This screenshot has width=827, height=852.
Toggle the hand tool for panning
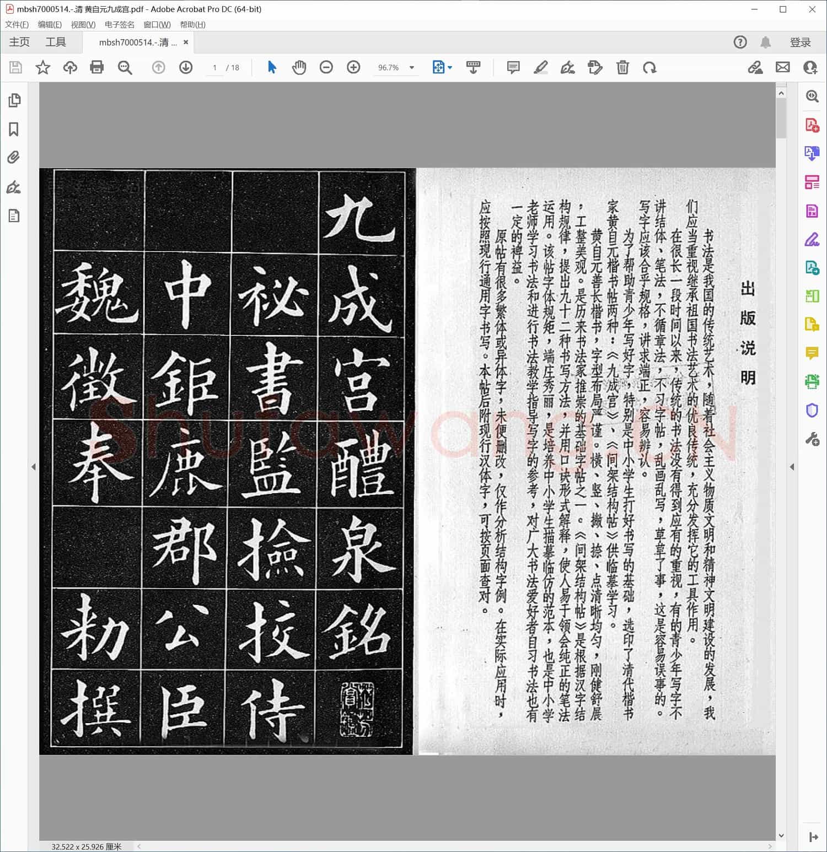[x=299, y=67]
